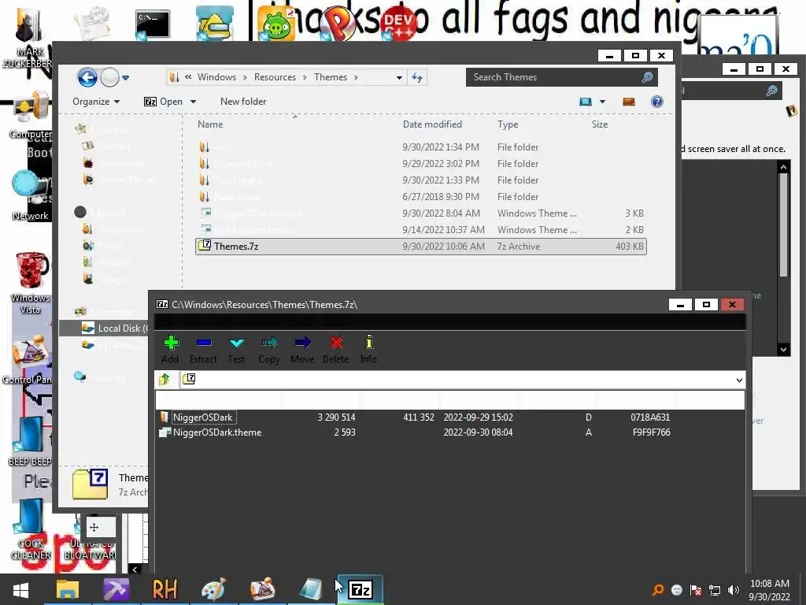Open Network in Explorer navigation pane
The width and height of the screenshot is (806, 605).
coord(101,377)
